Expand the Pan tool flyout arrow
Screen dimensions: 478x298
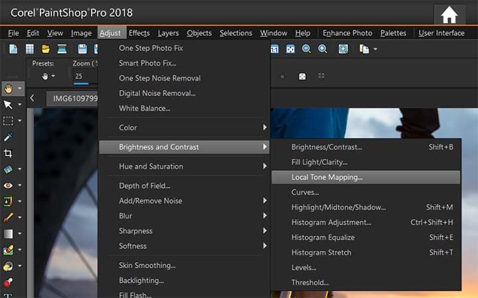(20, 89)
